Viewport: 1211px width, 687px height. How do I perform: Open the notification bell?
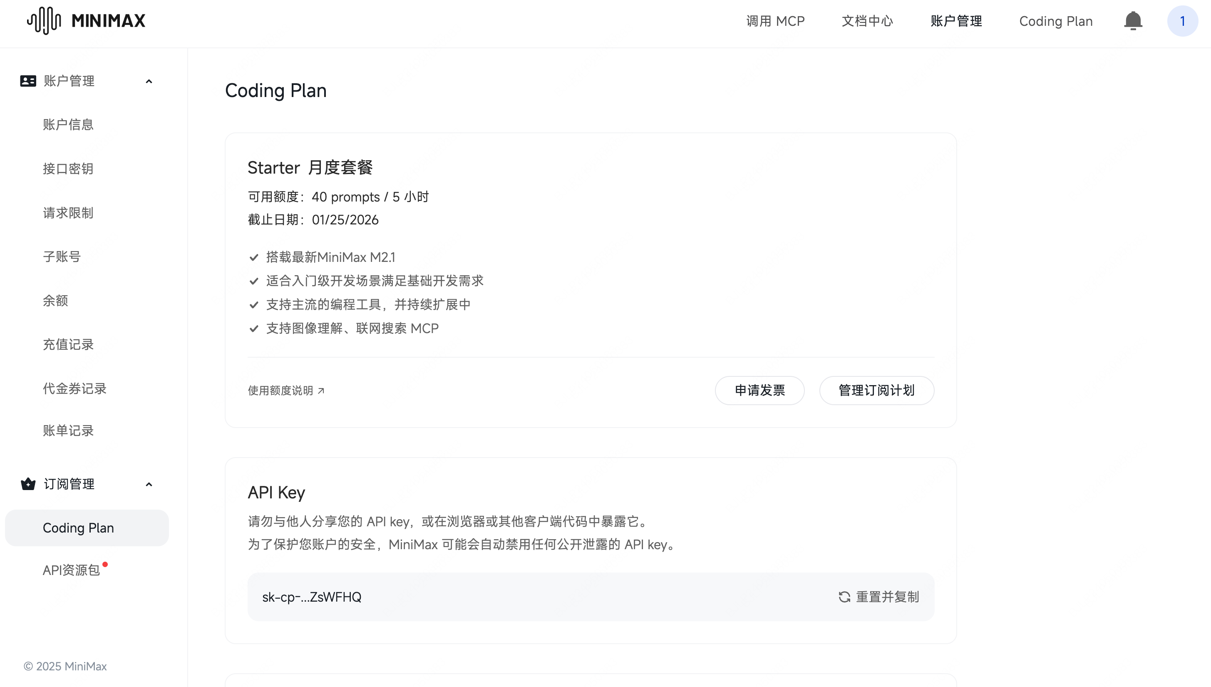(x=1133, y=21)
